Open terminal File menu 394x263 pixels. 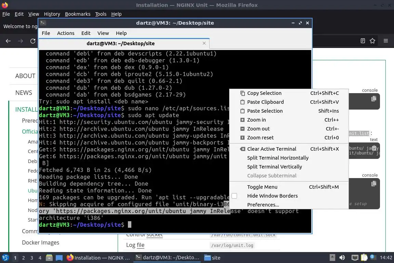point(46,33)
